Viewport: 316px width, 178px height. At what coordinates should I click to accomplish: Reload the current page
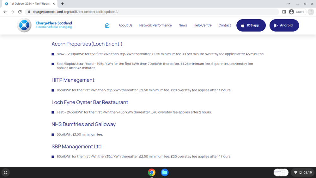[20, 12]
